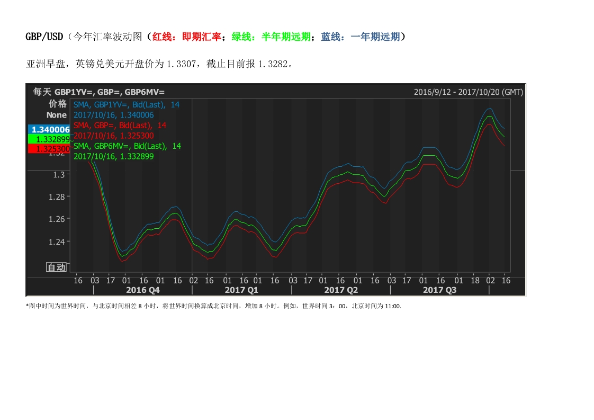The height and width of the screenshot is (420, 594).
Task: Click chart header 每天 GBP1YV=, GBP=, GBP6MV=
Action: tap(99, 92)
